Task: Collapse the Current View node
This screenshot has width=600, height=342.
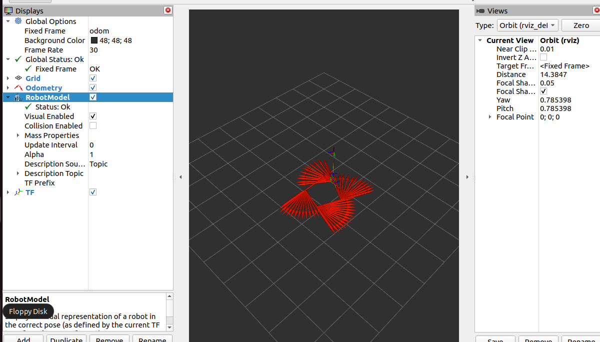Action: click(x=480, y=40)
